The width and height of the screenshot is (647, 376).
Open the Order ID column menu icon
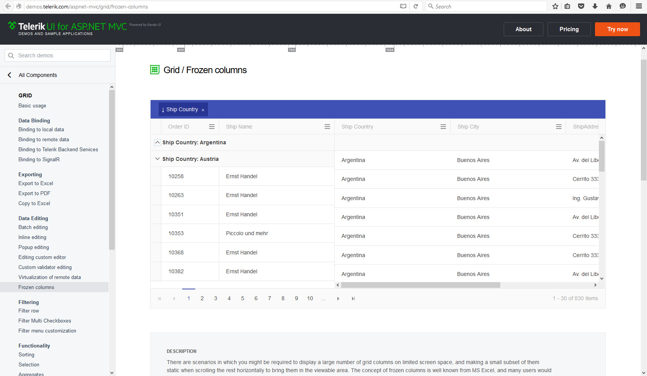[x=212, y=127]
